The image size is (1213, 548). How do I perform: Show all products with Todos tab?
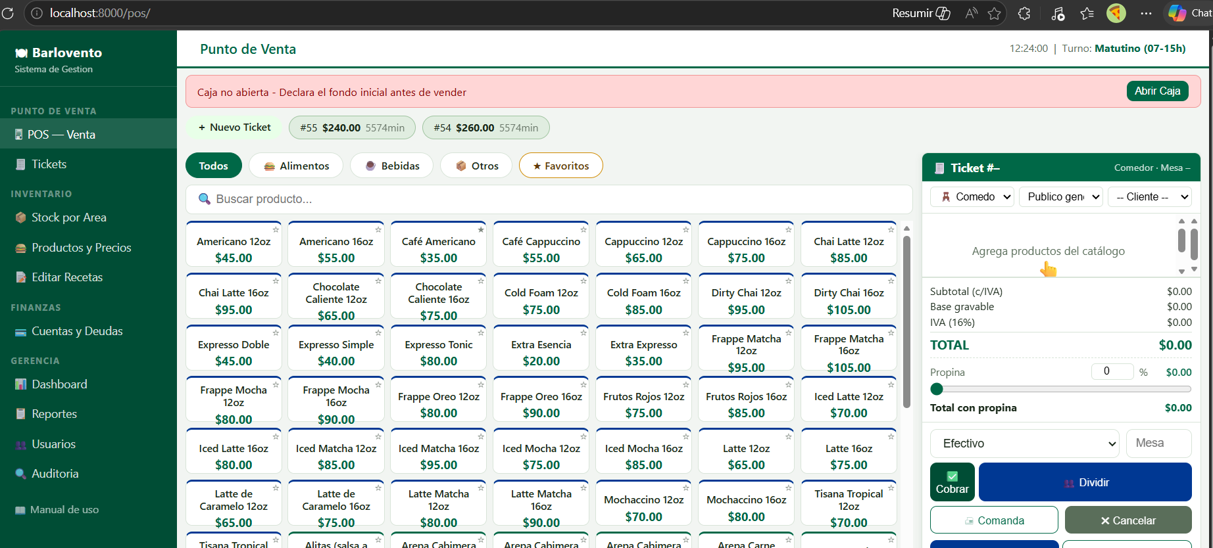tap(214, 166)
